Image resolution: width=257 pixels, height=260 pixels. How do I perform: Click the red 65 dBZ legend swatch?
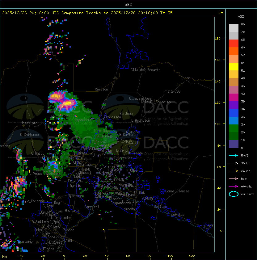tap(234, 44)
